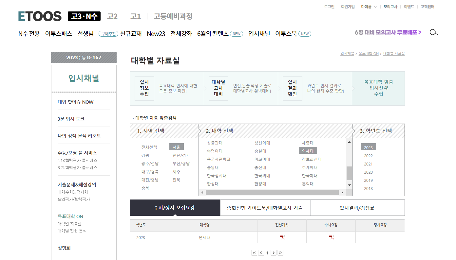Open the New23 menu
This screenshot has width=456, height=260.
pyautogui.click(x=156, y=34)
